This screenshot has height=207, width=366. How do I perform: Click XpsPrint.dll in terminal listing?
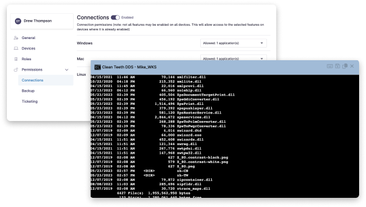click(190, 104)
